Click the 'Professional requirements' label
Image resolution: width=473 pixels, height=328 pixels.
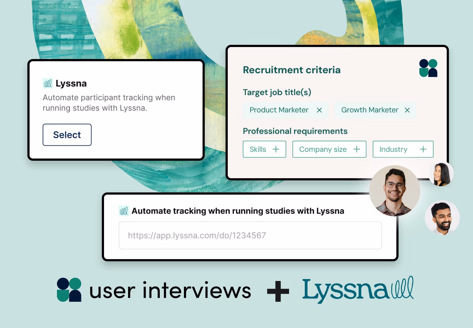295,131
